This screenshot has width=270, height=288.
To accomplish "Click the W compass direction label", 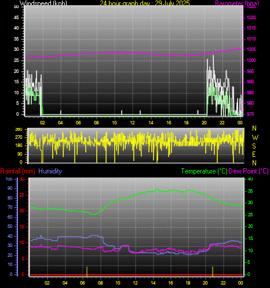I will click(255, 138).
